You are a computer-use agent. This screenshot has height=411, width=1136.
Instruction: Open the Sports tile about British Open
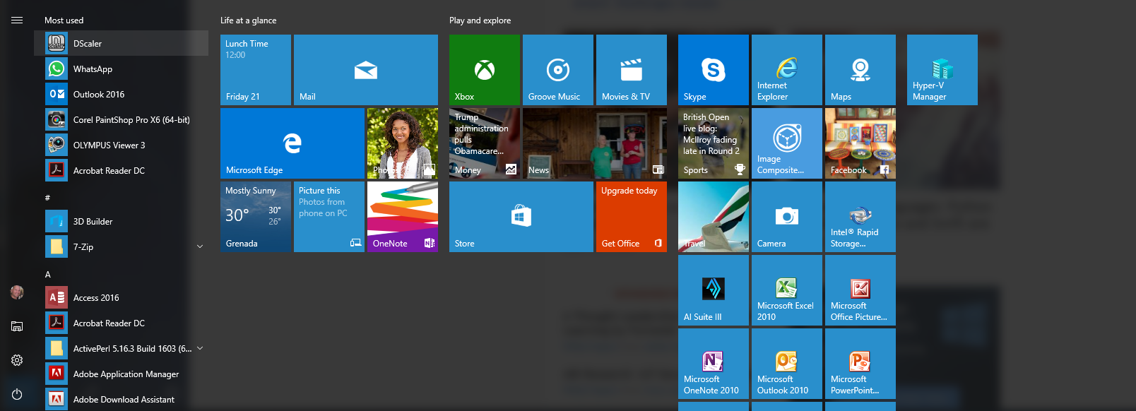pos(714,143)
